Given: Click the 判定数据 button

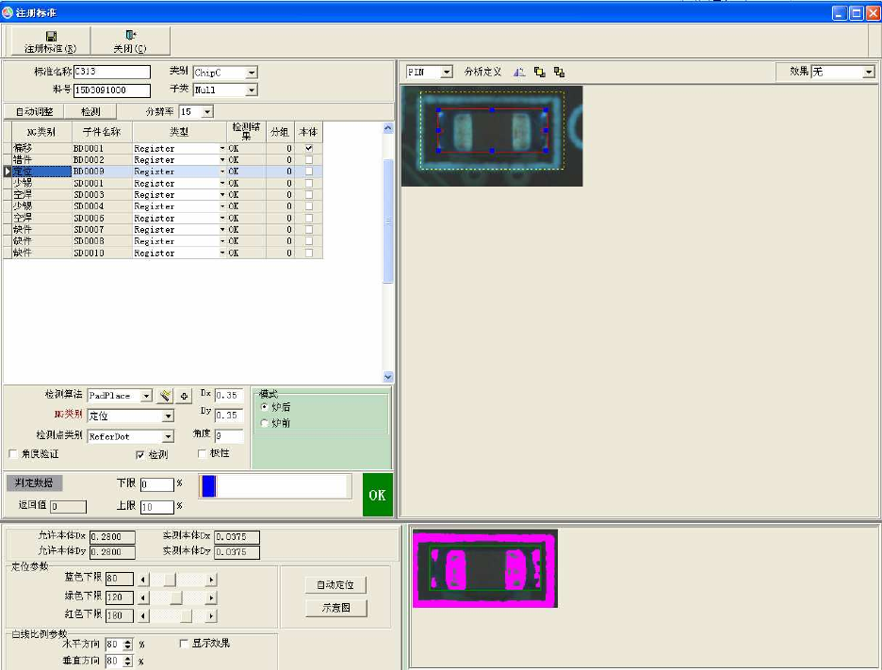Looking at the screenshot, I should [34, 482].
